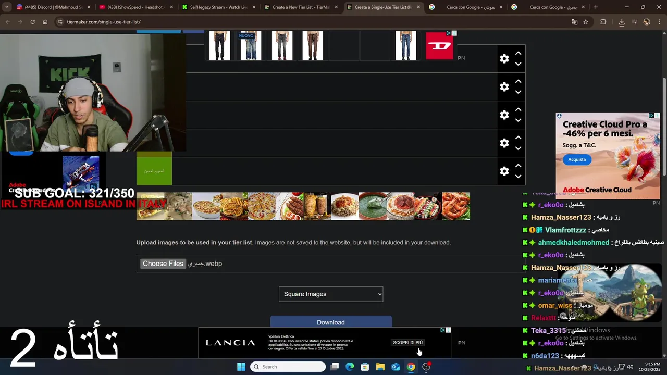Click Acquista in the Adobe ad
Image resolution: width=667 pixels, height=375 pixels.
tap(577, 159)
